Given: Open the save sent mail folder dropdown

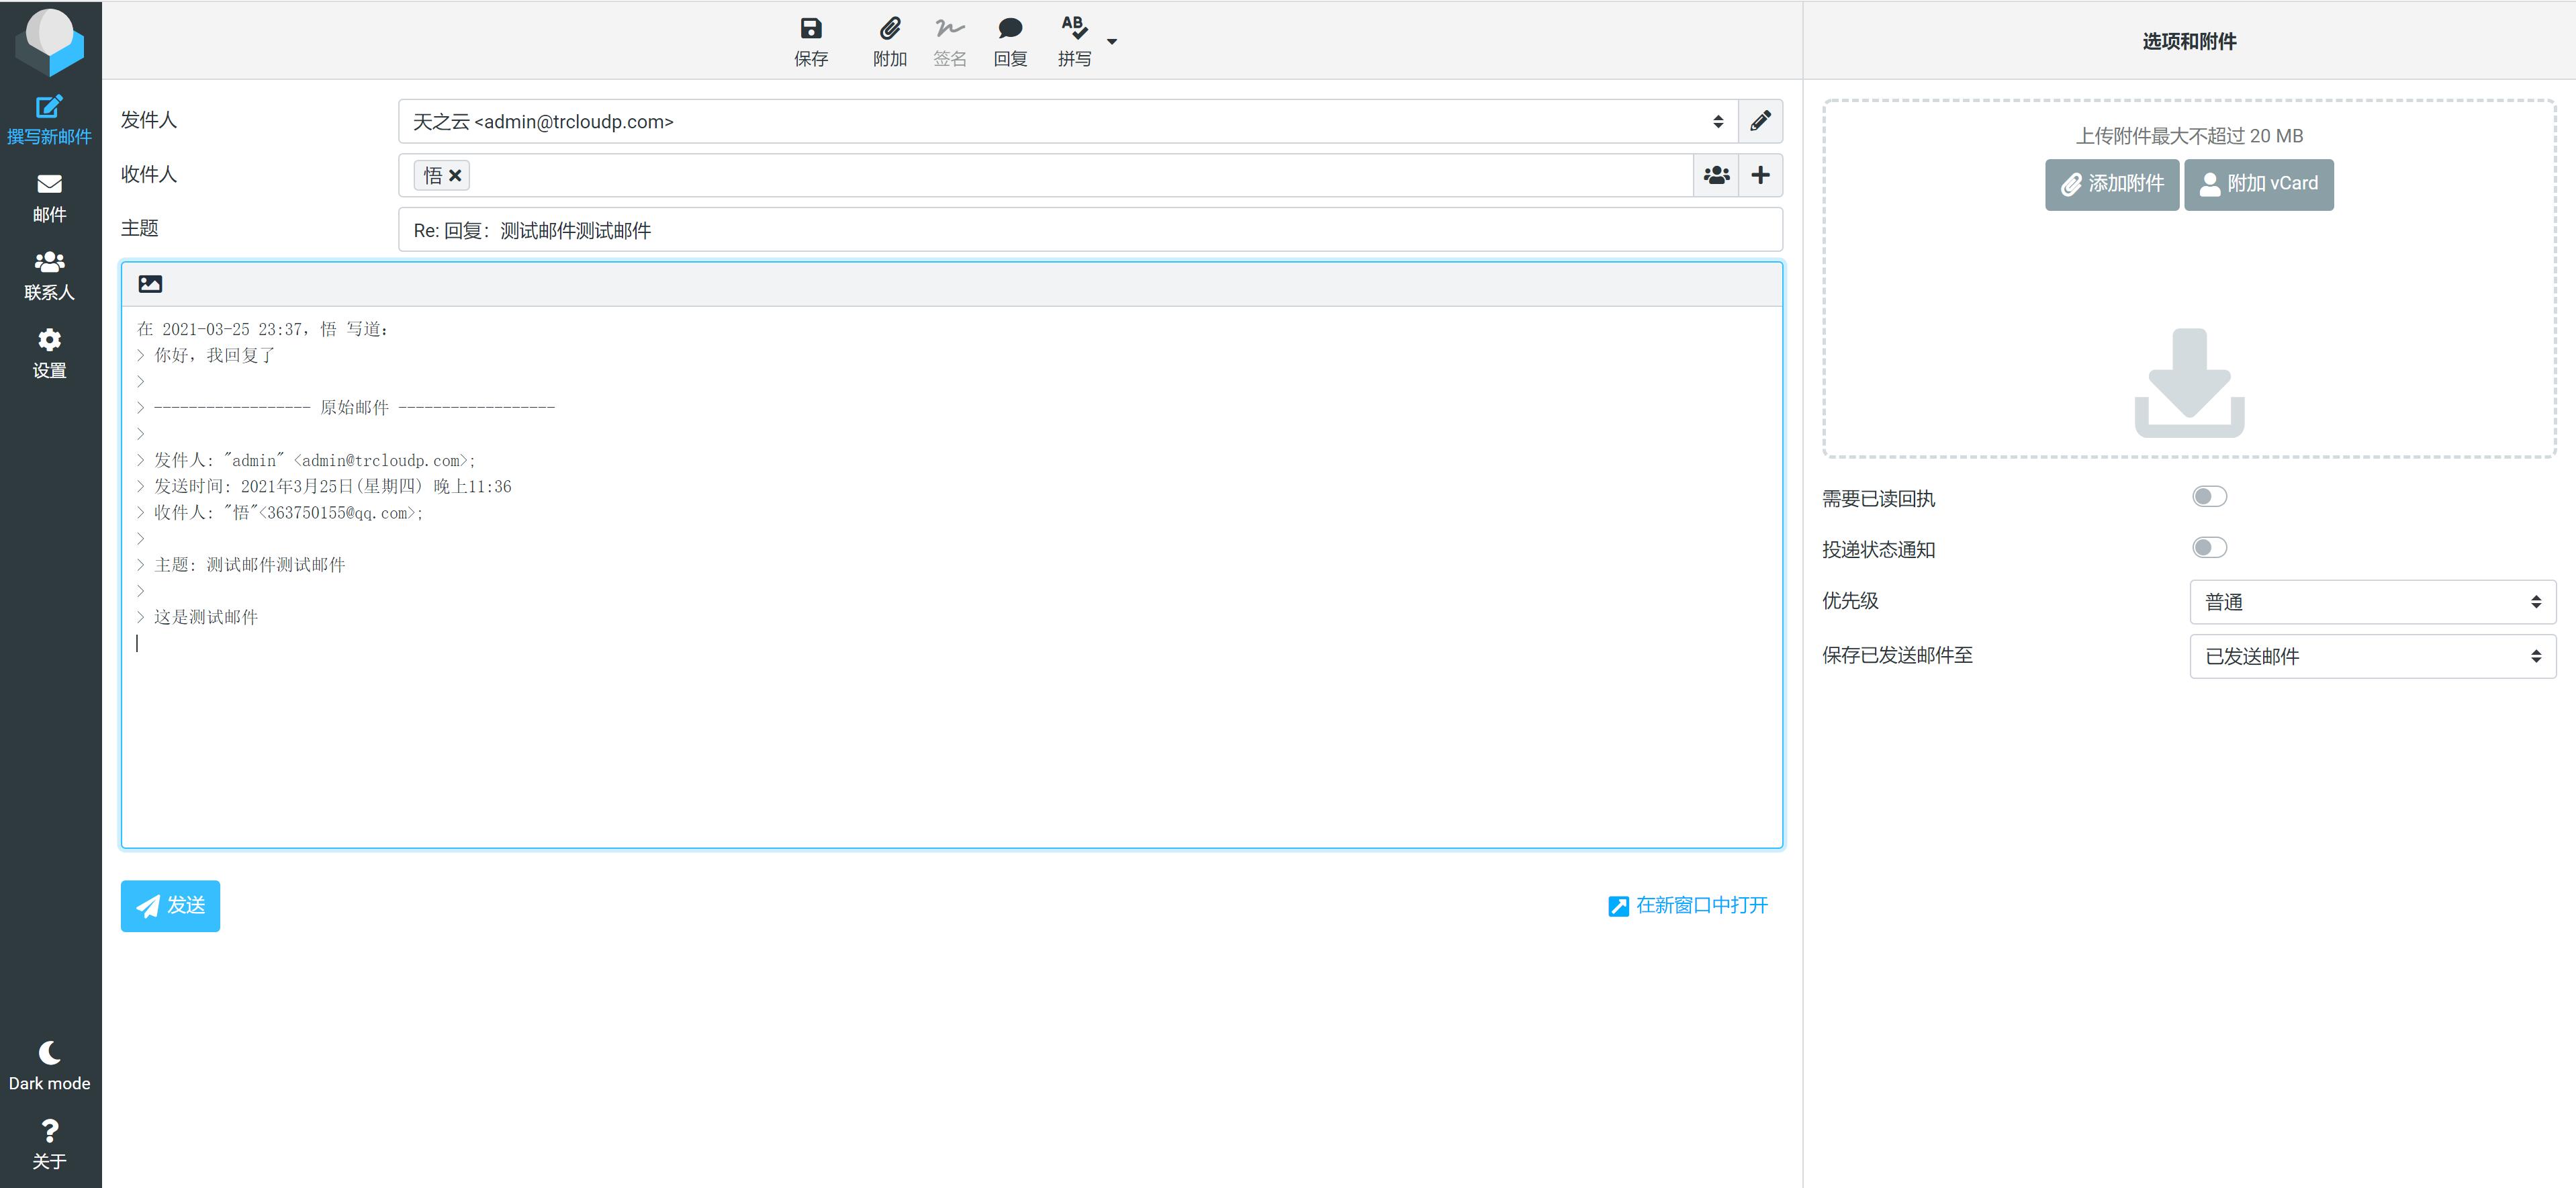Looking at the screenshot, I should [2372, 656].
